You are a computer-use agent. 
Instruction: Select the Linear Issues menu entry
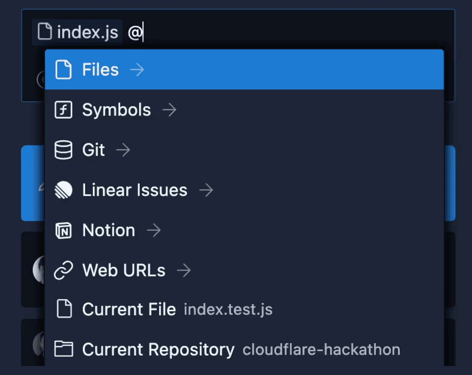134,190
